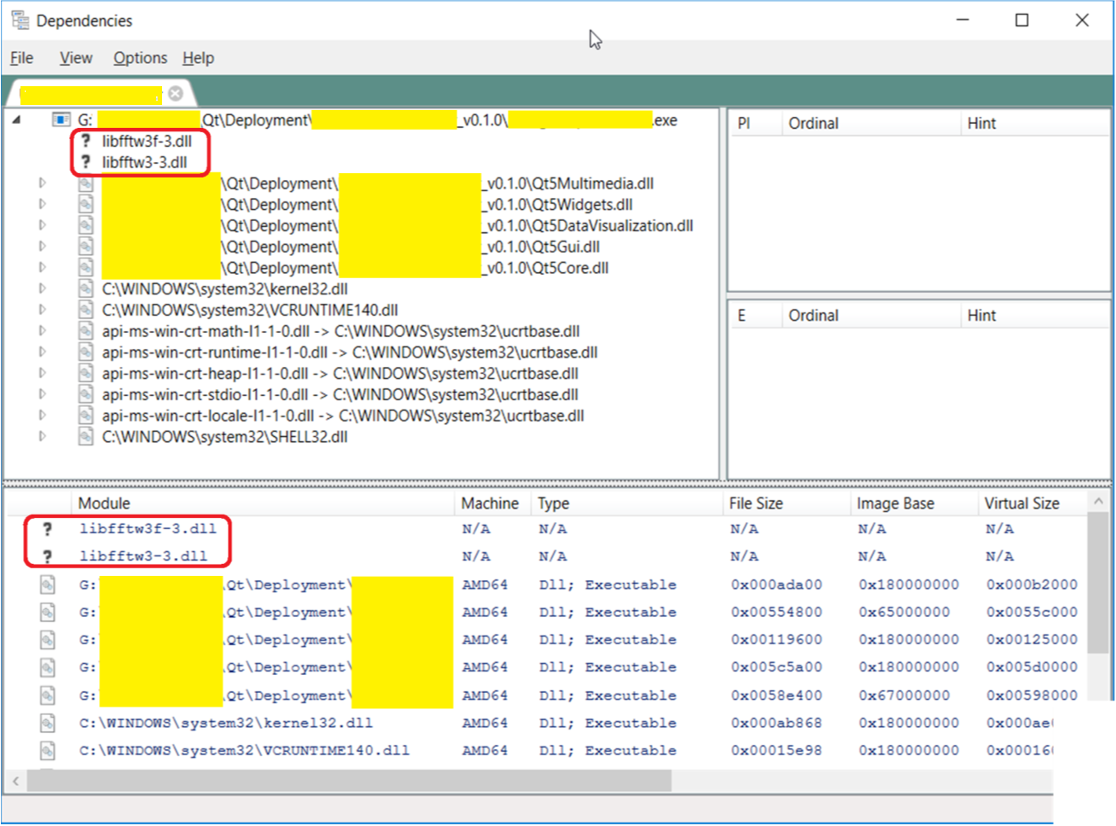Click the question mark icon beside libfftw3-3.dll in module list
This screenshot has width=1116, height=826.
(x=48, y=556)
